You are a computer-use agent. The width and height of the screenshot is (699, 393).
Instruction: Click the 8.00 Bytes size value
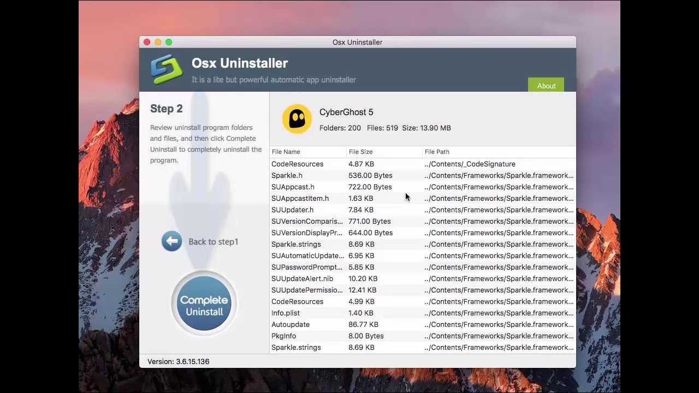tap(366, 336)
